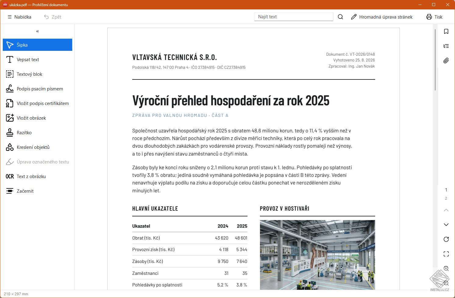Viewport: 455px width, 298px height.
Task: Open the bookmarks panel icon
Action: [x=446, y=31]
